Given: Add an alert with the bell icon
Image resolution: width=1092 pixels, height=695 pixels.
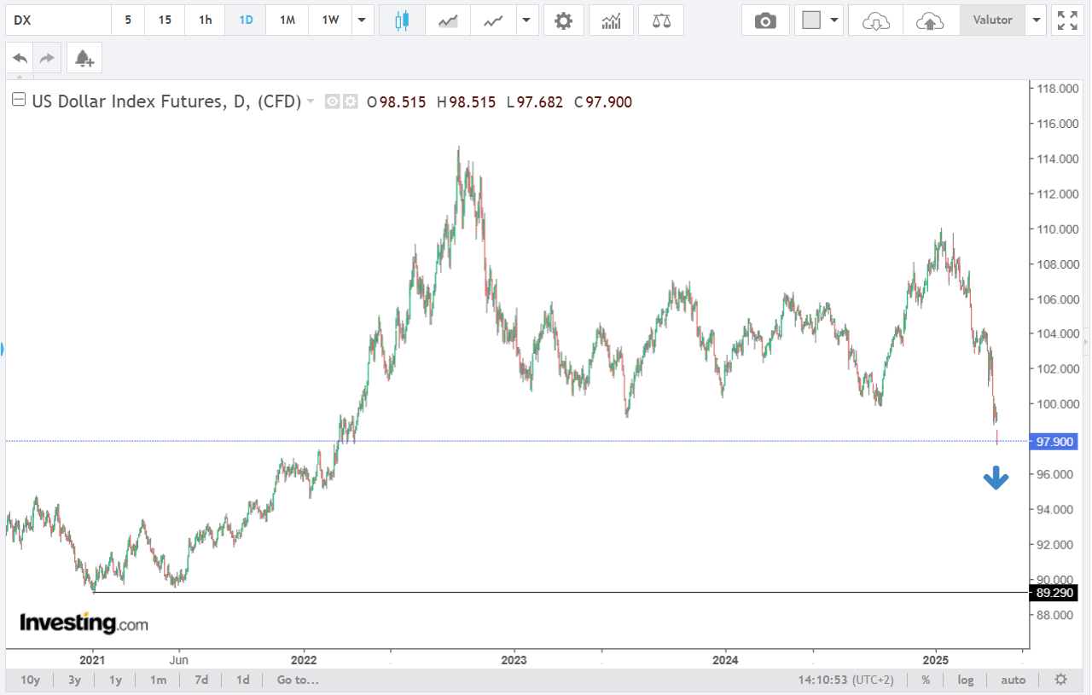Looking at the screenshot, I should 84,59.
